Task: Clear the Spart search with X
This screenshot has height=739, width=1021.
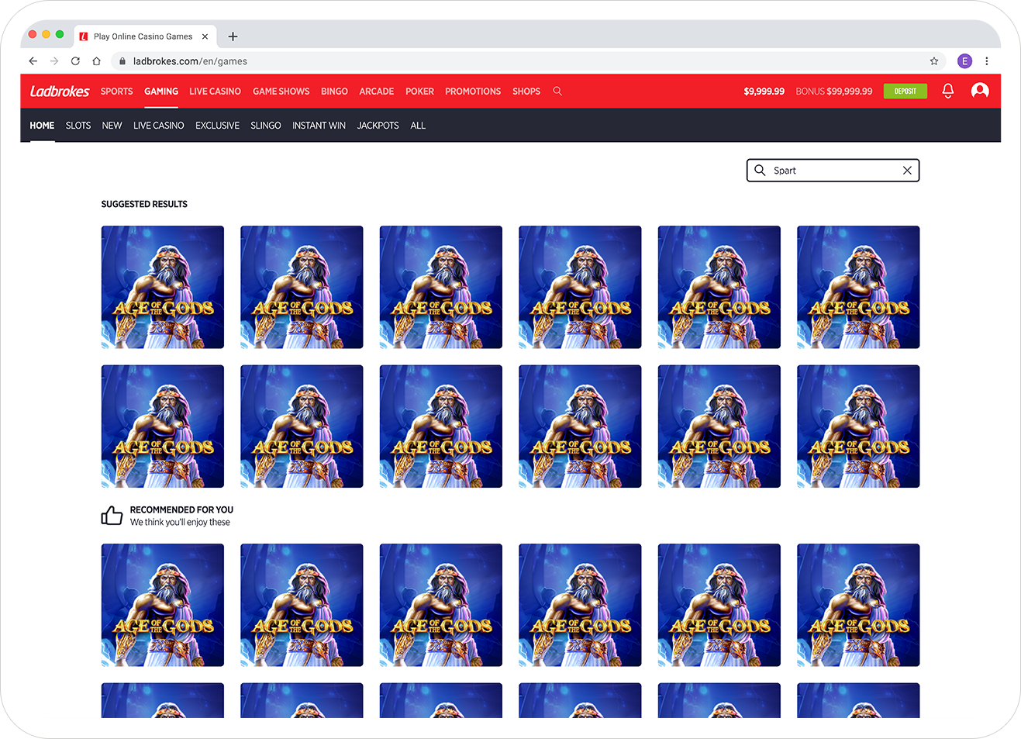Action: [907, 171]
